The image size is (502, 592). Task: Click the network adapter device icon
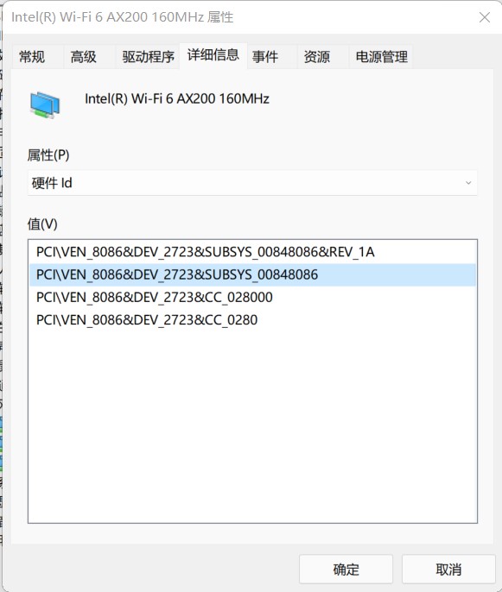click(45, 104)
